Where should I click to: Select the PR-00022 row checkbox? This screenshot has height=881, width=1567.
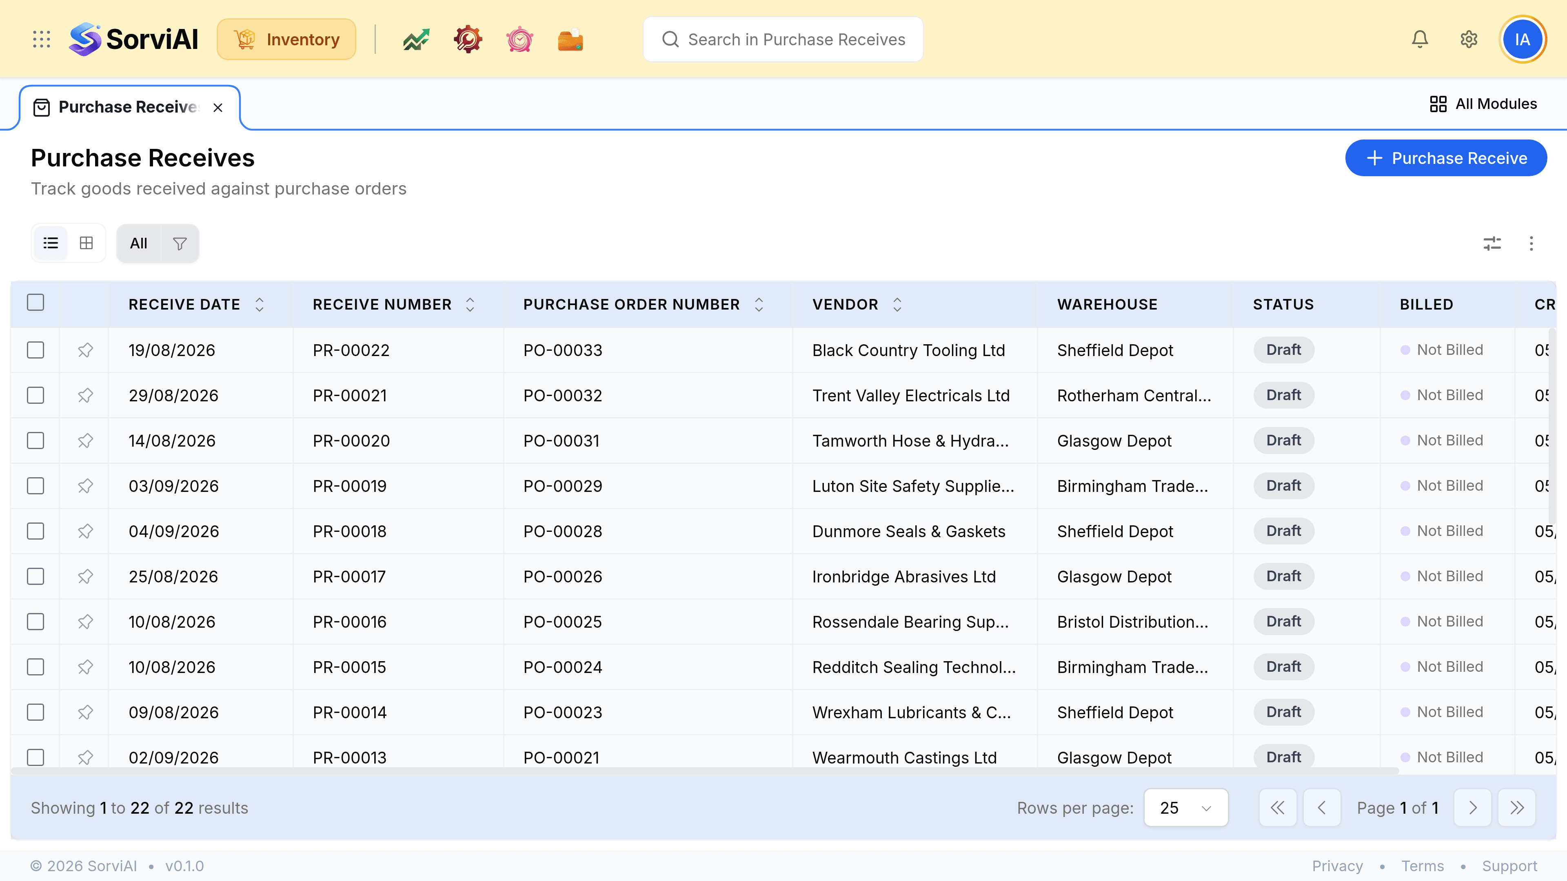point(36,350)
